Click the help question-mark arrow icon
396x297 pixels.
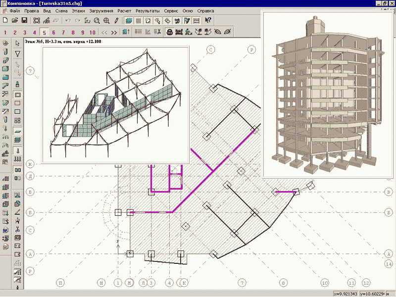coord(208,21)
